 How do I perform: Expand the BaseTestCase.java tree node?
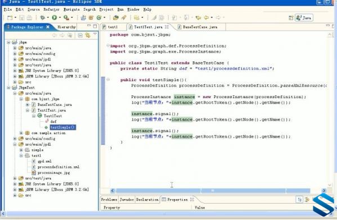[x=28, y=104]
